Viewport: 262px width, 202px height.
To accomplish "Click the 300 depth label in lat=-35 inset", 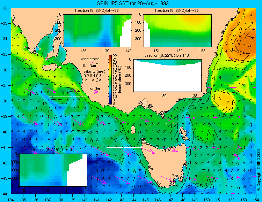I will click(x=139, y=39).
